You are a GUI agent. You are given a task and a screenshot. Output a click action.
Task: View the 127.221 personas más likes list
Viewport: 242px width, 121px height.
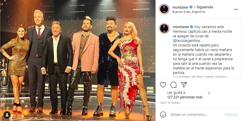(185, 97)
